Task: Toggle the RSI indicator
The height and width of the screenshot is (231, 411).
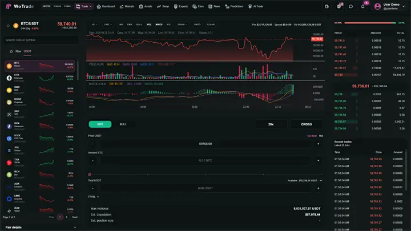Action: coord(168,25)
